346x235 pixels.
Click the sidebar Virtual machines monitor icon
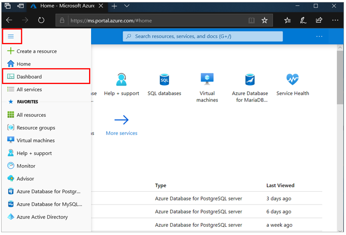[11, 140]
